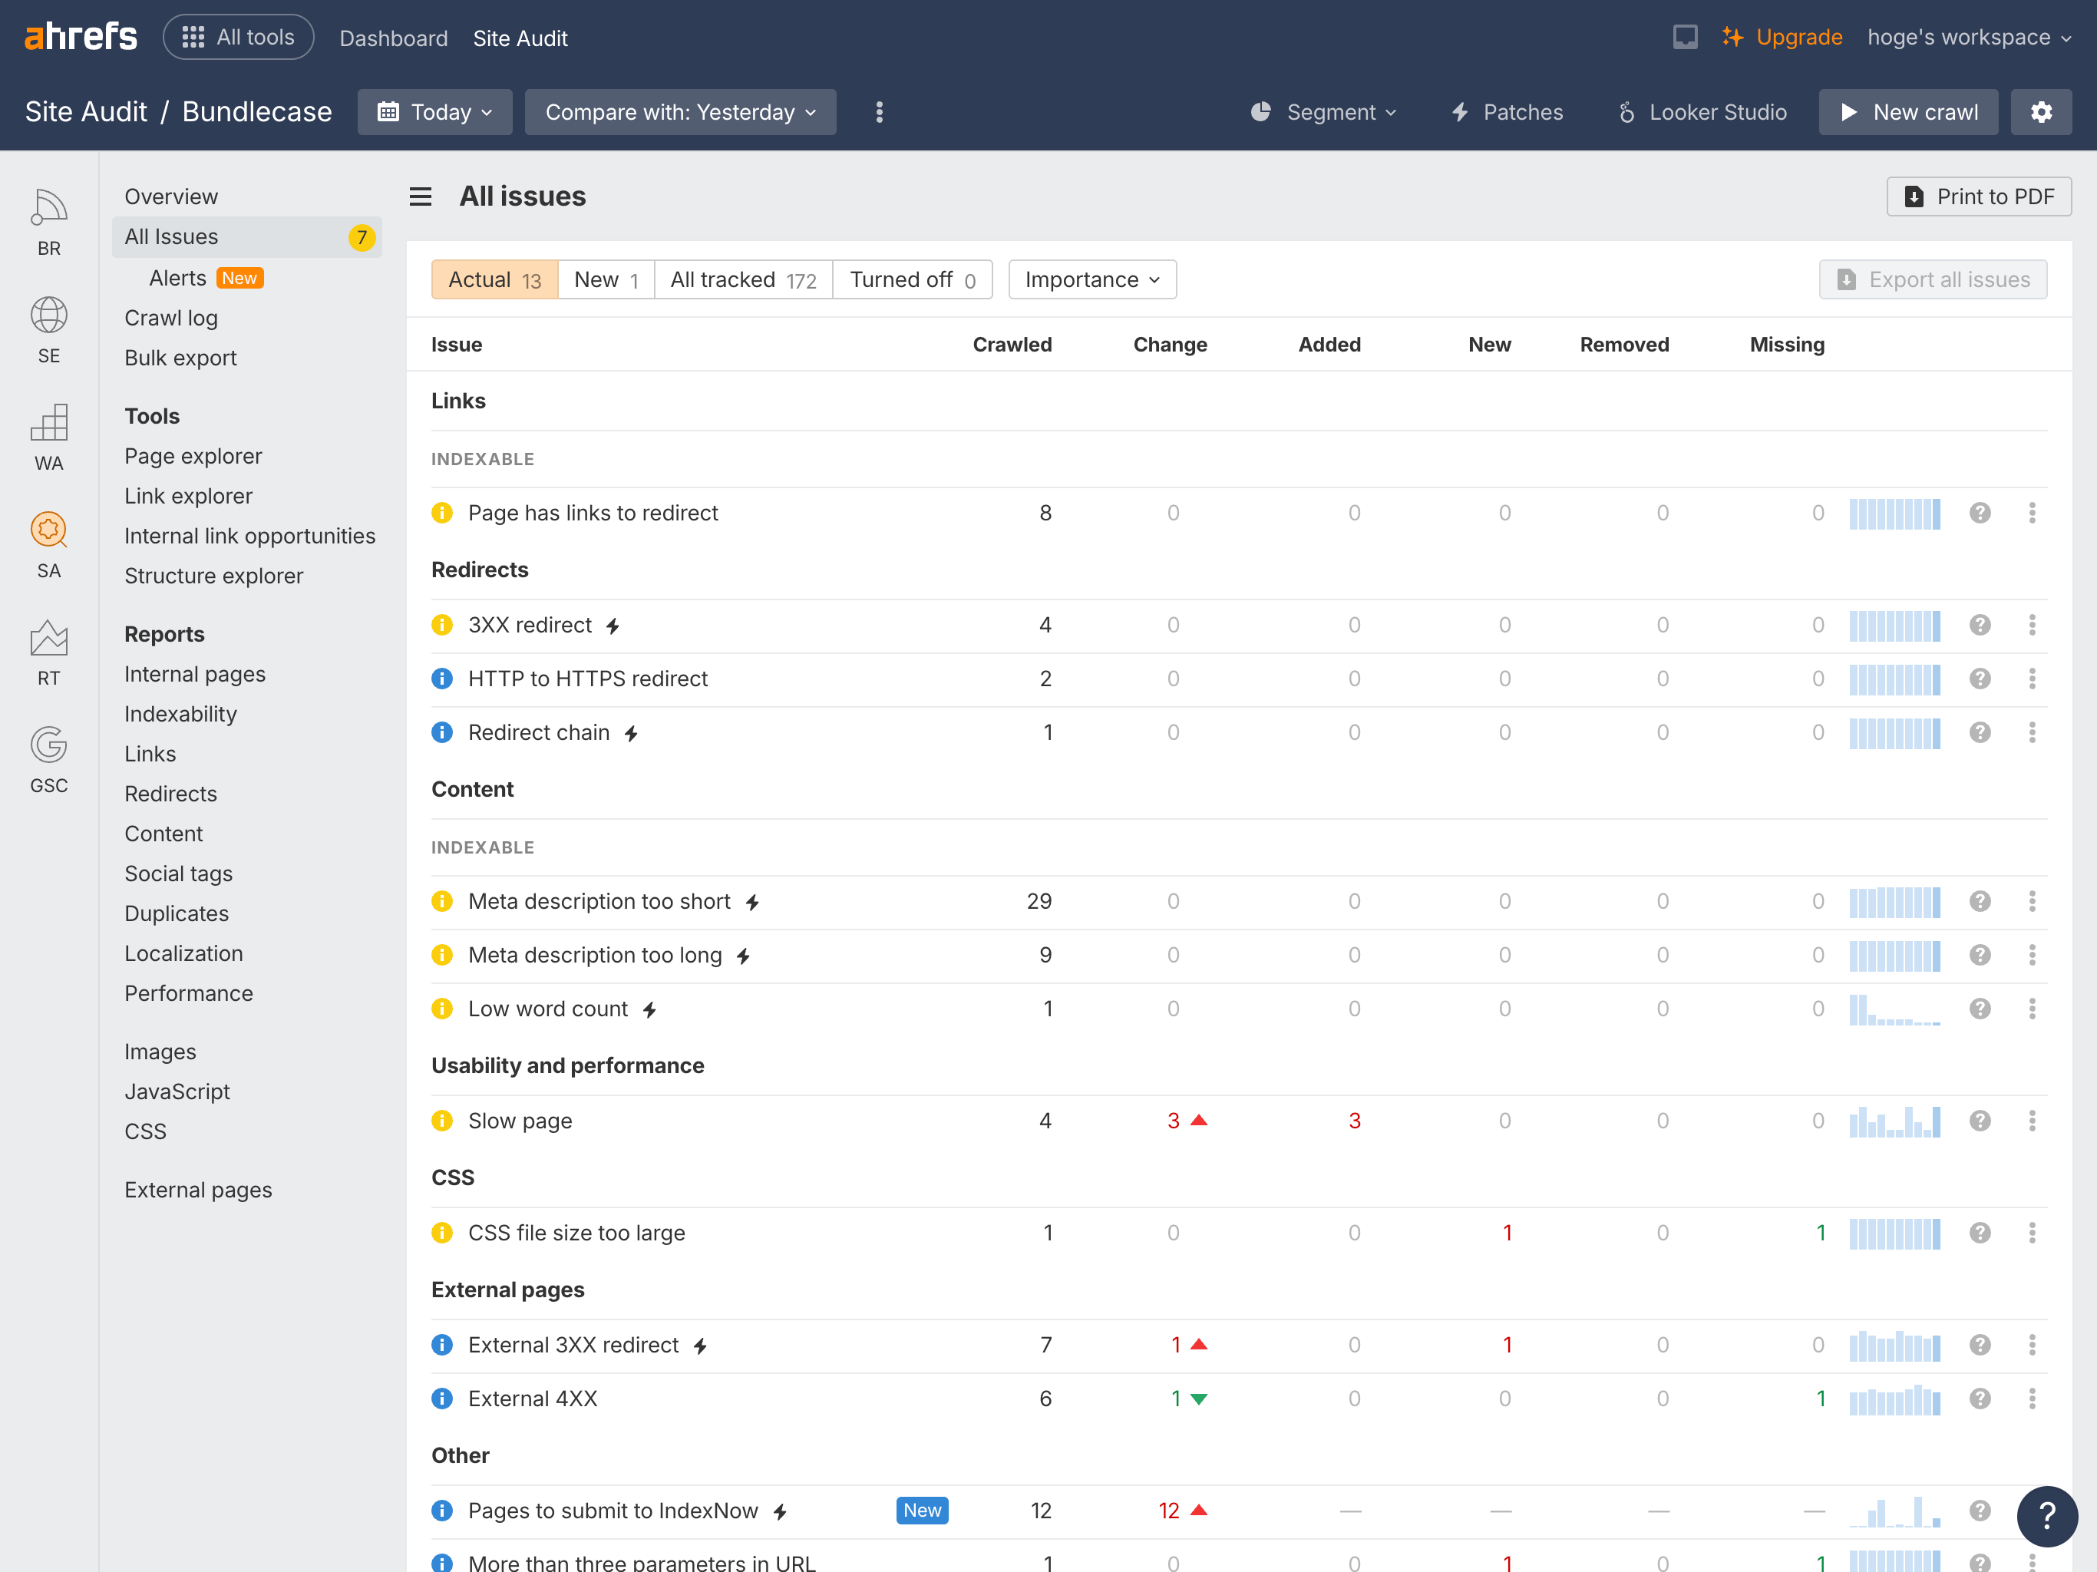Viewport: 2097px width, 1572px height.
Task: Open the three-dot menu next to Compare with
Action: tap(880, 112)
